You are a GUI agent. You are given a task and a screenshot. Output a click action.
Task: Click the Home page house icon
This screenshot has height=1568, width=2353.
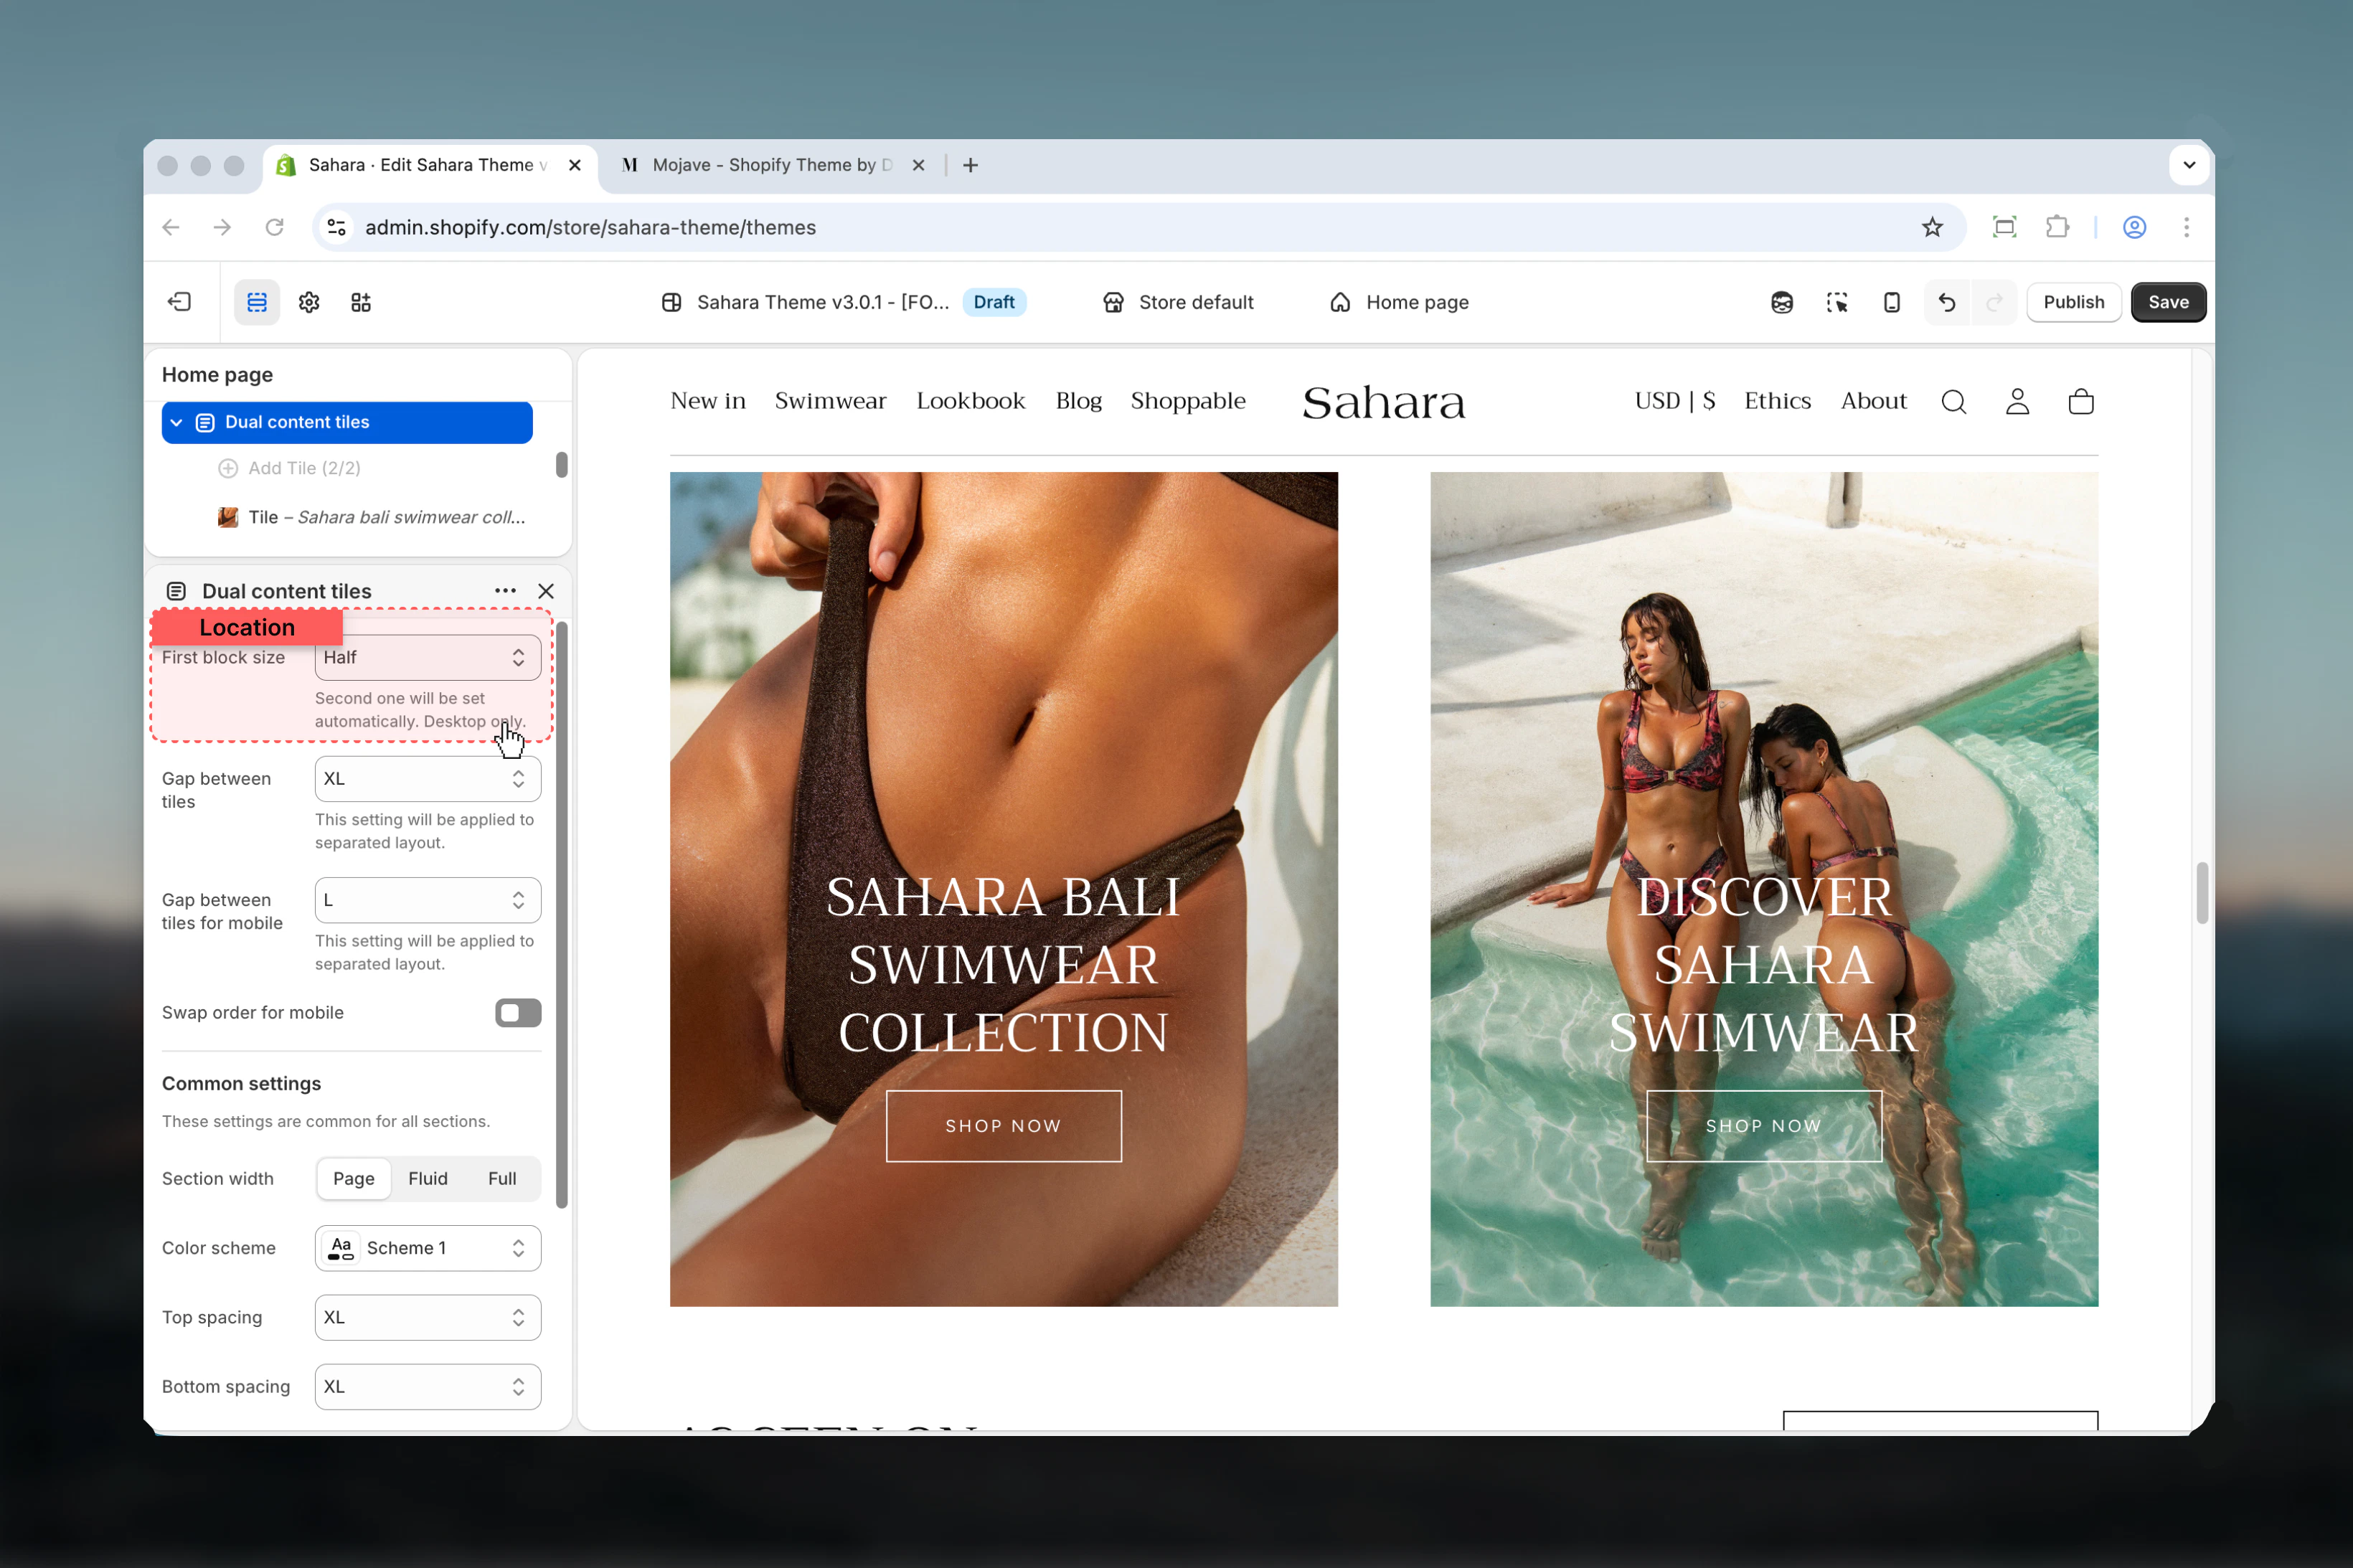(x=1340, y=302)
